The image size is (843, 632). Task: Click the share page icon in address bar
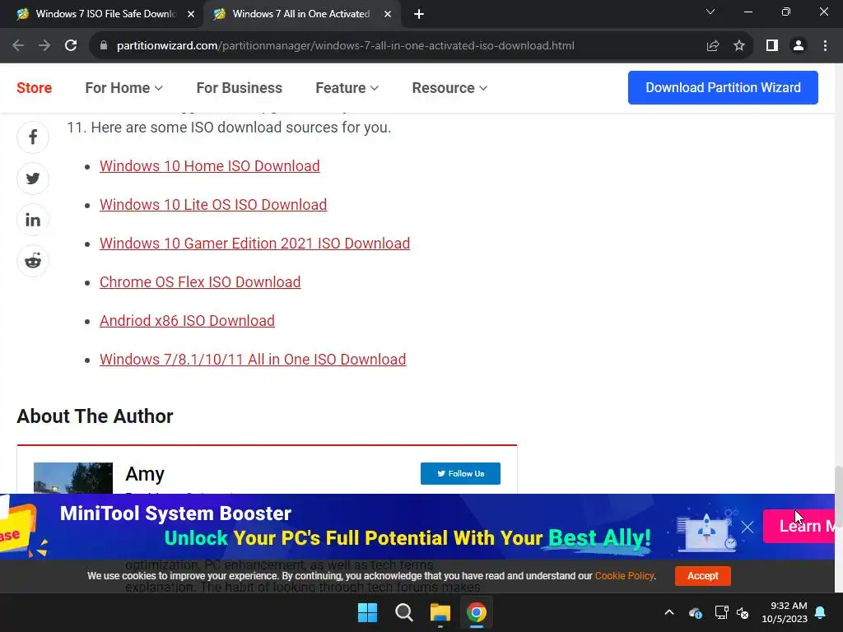(713, 46)
